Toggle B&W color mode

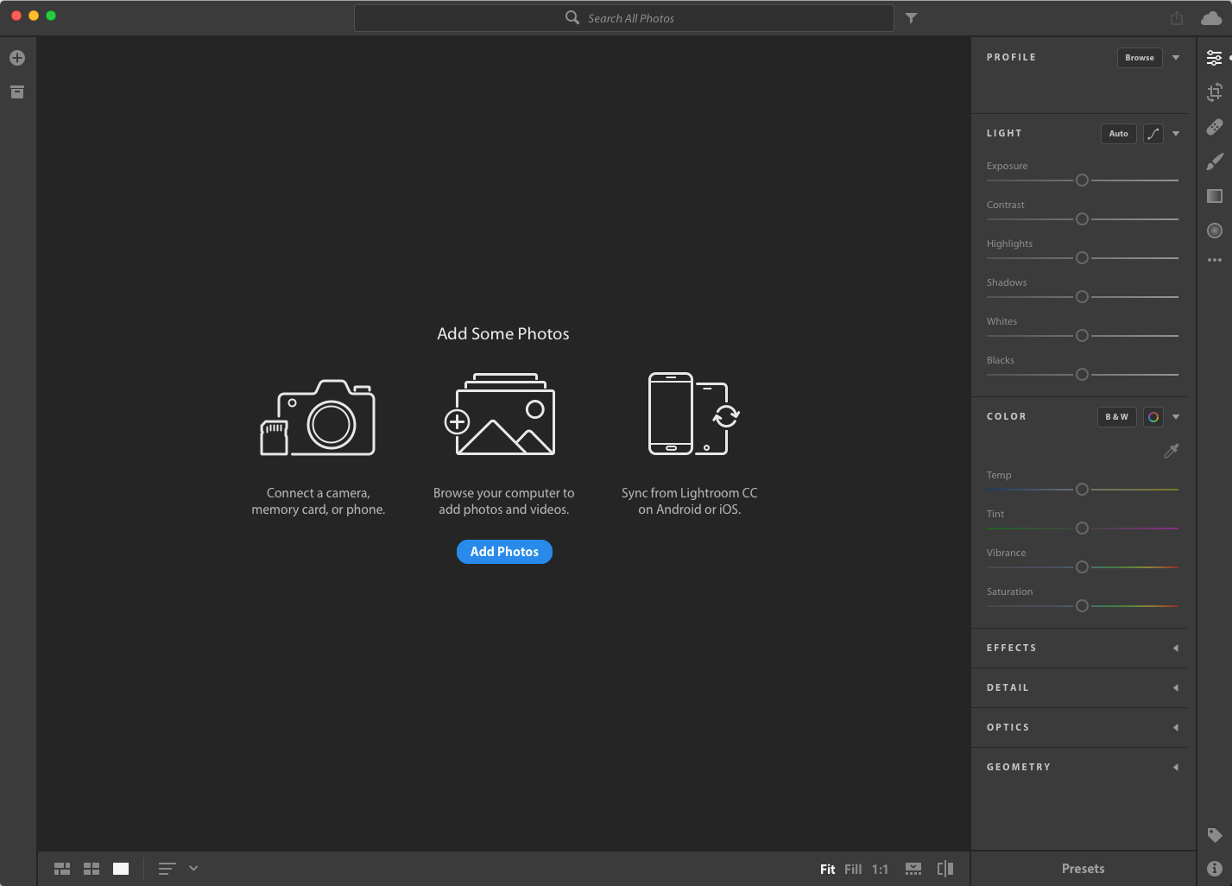(x=1116, y=417)
